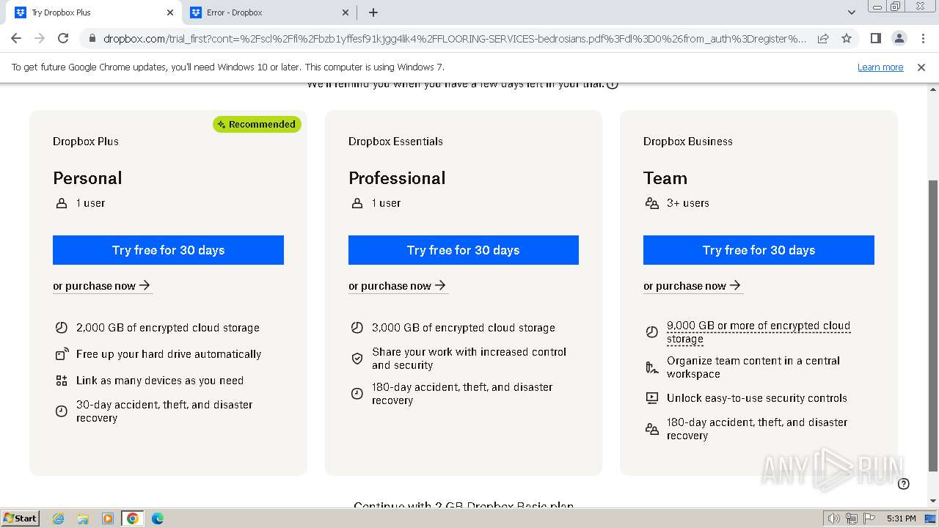Click the 30-day recovery clock icon
939x528 pixels.
62,411
